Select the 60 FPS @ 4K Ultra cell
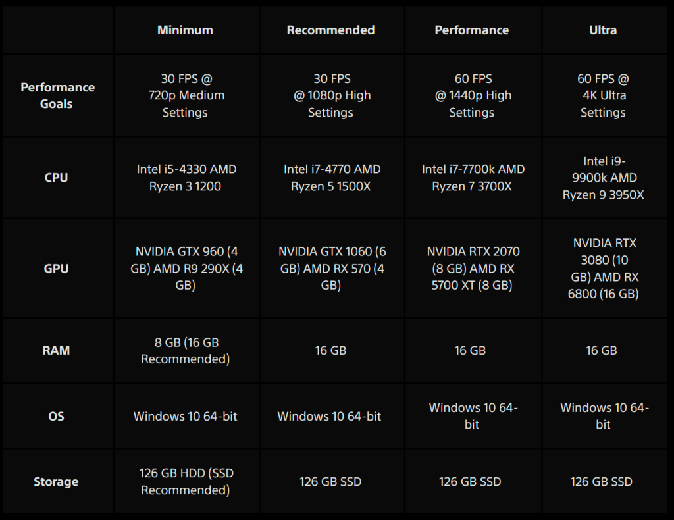The width and height of the screenshot is (674, 520). [x=603, y=95]
